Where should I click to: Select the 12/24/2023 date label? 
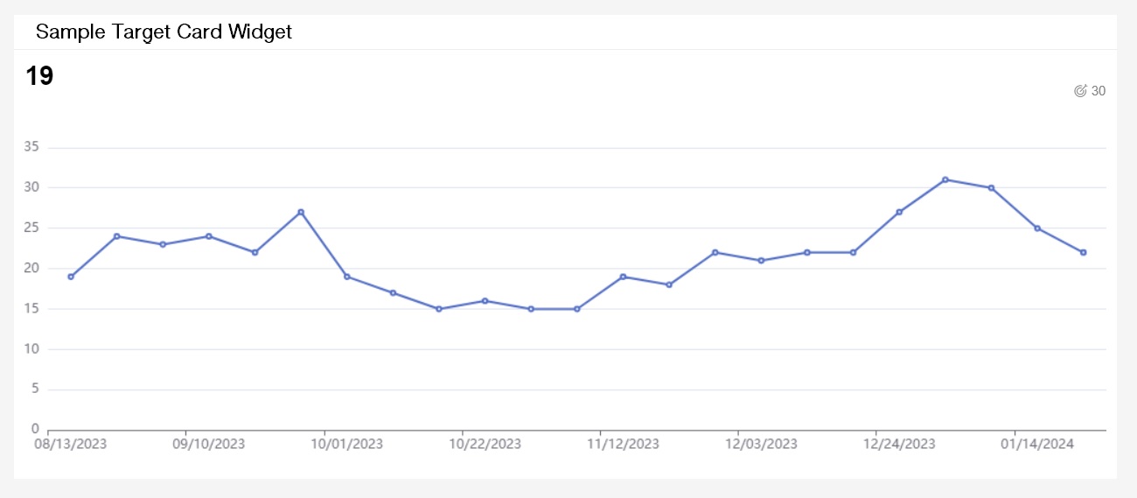[x=899, y=445]
